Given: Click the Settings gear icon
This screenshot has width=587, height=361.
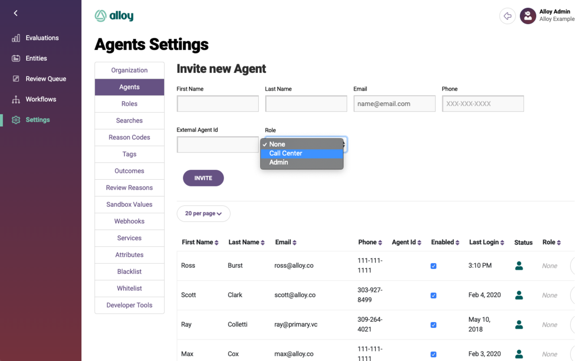Looking at the screenshot, I should coord(16,119).
